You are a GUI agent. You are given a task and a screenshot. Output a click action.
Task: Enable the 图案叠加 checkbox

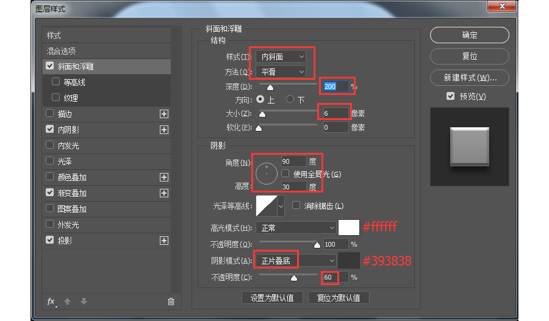pos(50,208)
